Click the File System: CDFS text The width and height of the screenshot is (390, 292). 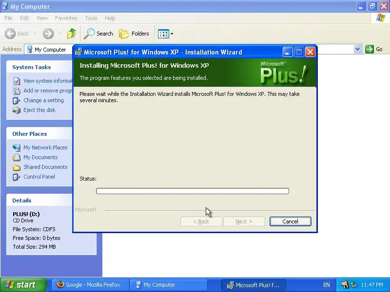pyautogui.click(x=34, y=229)
